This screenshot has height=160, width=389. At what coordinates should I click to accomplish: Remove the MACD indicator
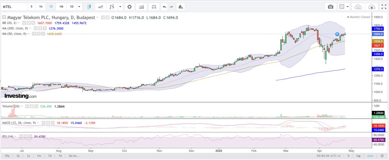pos(53,123)
